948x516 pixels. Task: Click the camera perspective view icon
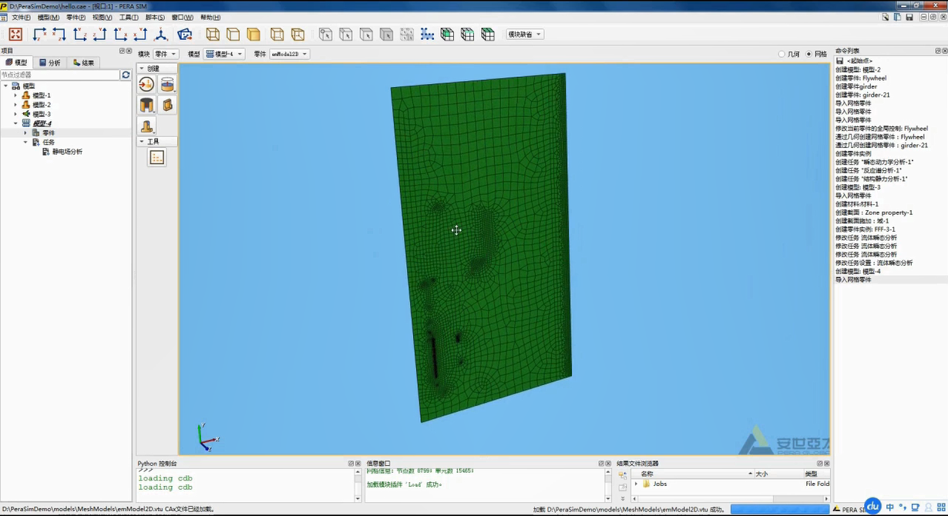184,34
